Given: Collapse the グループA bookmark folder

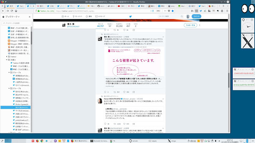Looking at the screenshot, I should [9, 72].
